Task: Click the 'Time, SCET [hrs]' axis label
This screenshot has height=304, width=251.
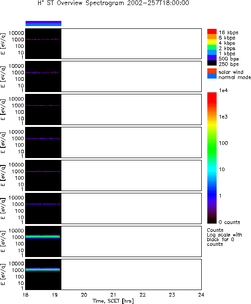Action: pos(113,301)
